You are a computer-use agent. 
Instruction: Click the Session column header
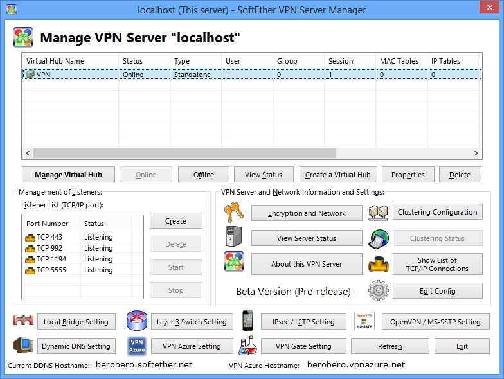point(350,61)
